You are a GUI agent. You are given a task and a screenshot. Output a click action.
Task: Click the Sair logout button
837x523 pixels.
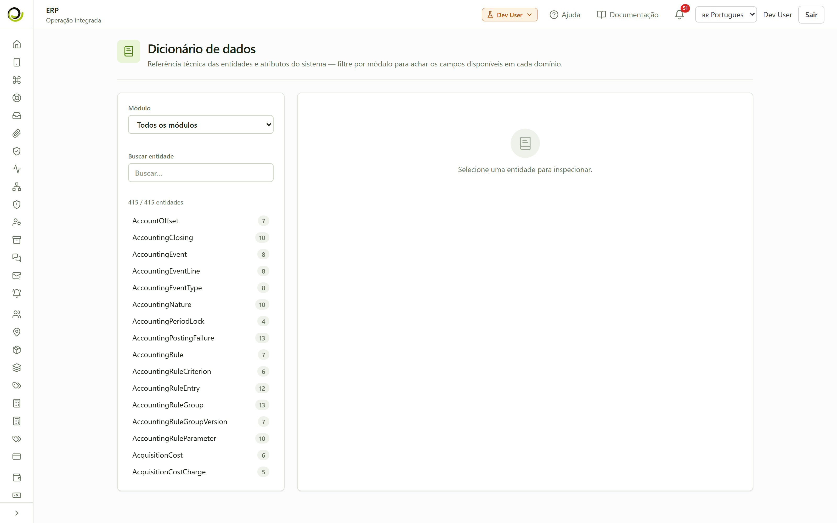811,15
